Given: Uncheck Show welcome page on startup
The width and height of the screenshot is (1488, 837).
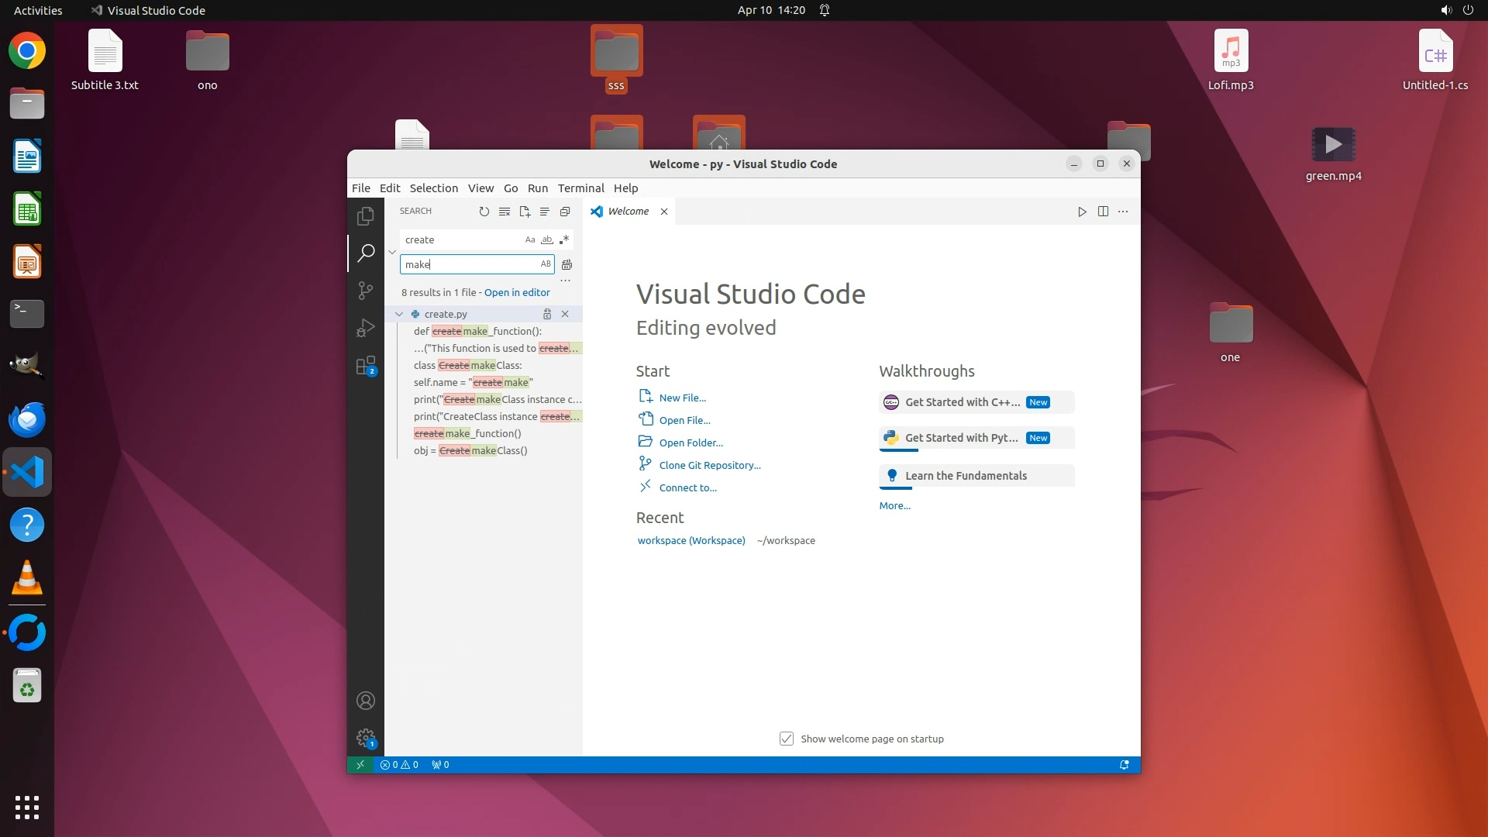Looking at the screenshot, I should point(787,739).
